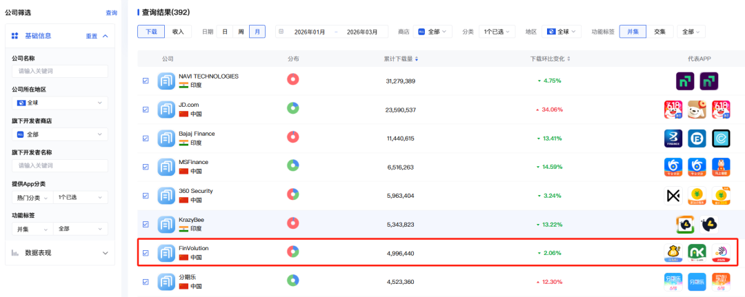The image size is (745, 297).
Task: Select 月 date granularity
Action: 257,32
